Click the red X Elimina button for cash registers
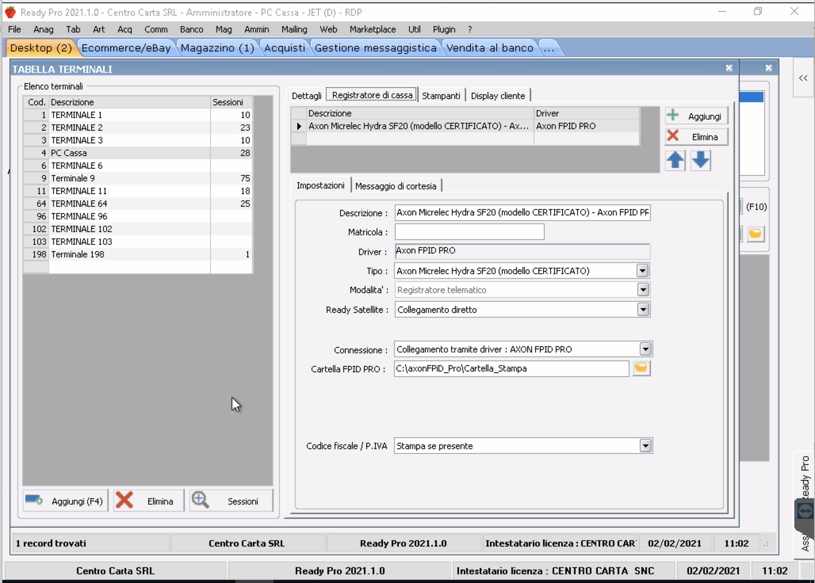This screenshot has width=815, height=583. (x=696, y=137)
